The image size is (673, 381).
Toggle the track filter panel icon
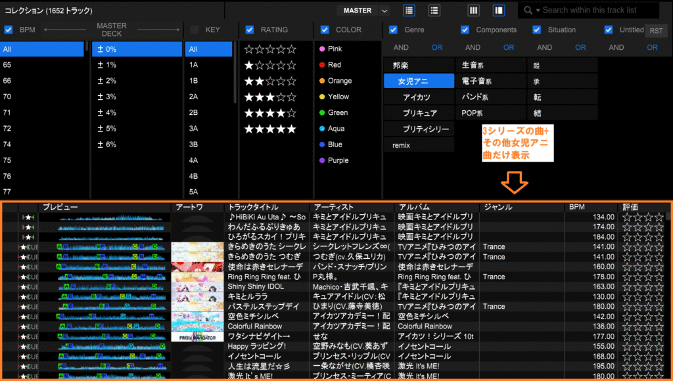click(498, 11)
